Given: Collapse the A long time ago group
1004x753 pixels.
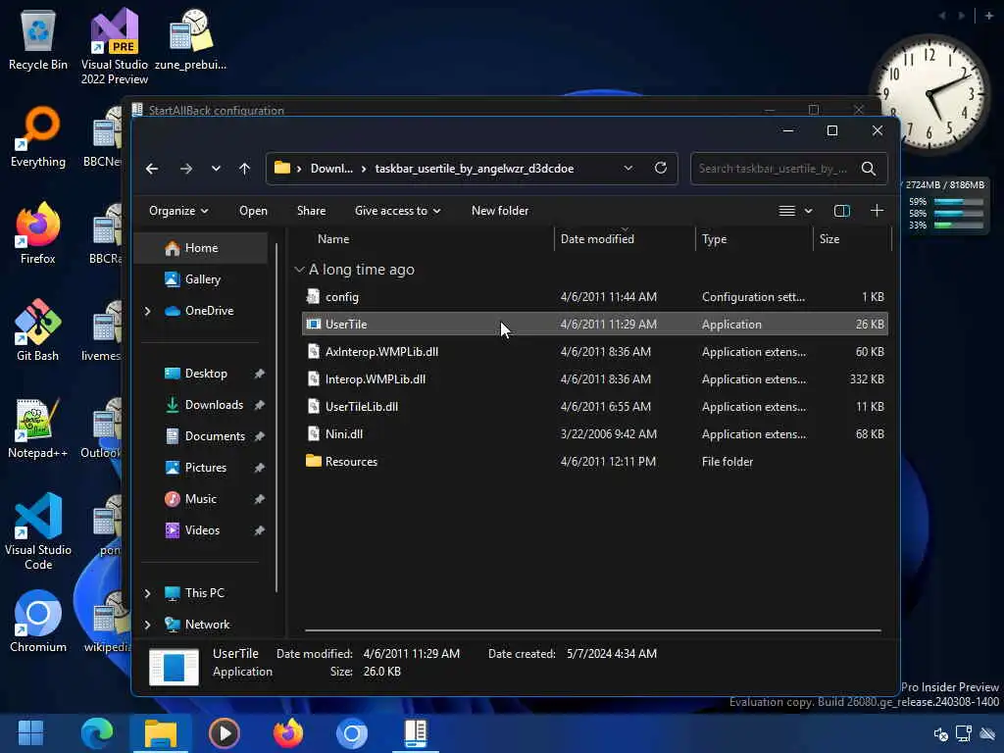Looking at the screenshot, I should (299, 270).
